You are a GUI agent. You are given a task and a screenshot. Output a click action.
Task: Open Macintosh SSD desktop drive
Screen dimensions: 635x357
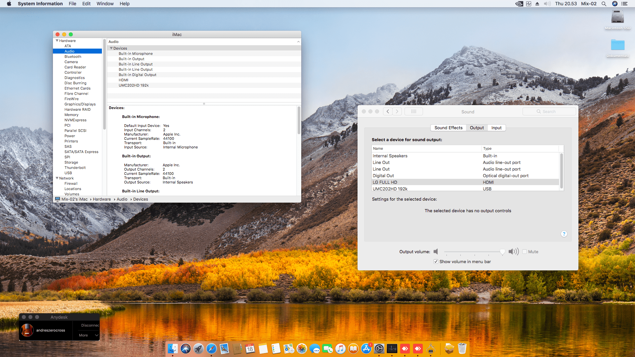pyautogui.click(x=617, y=17)
